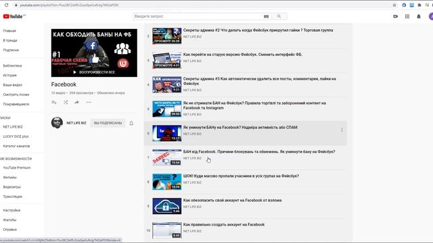Open NET LIFE BIZ channel link under video 7

coord(192,158)
